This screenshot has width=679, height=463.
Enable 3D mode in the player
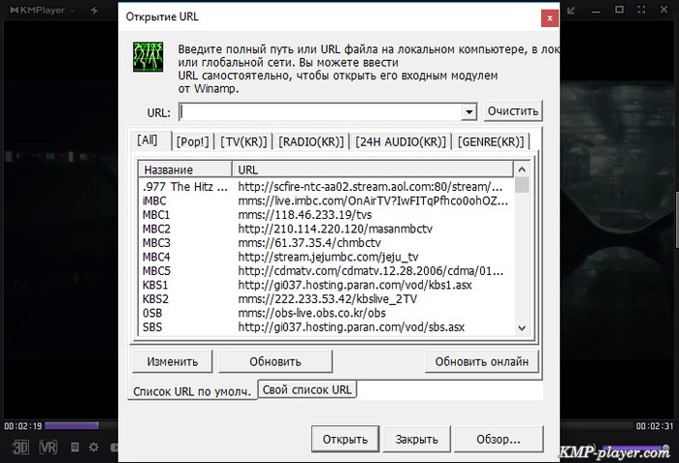click(x=20, y=447)
